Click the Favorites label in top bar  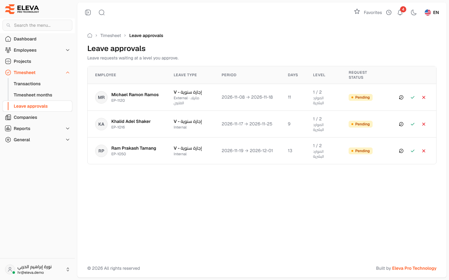pos(373,12)
